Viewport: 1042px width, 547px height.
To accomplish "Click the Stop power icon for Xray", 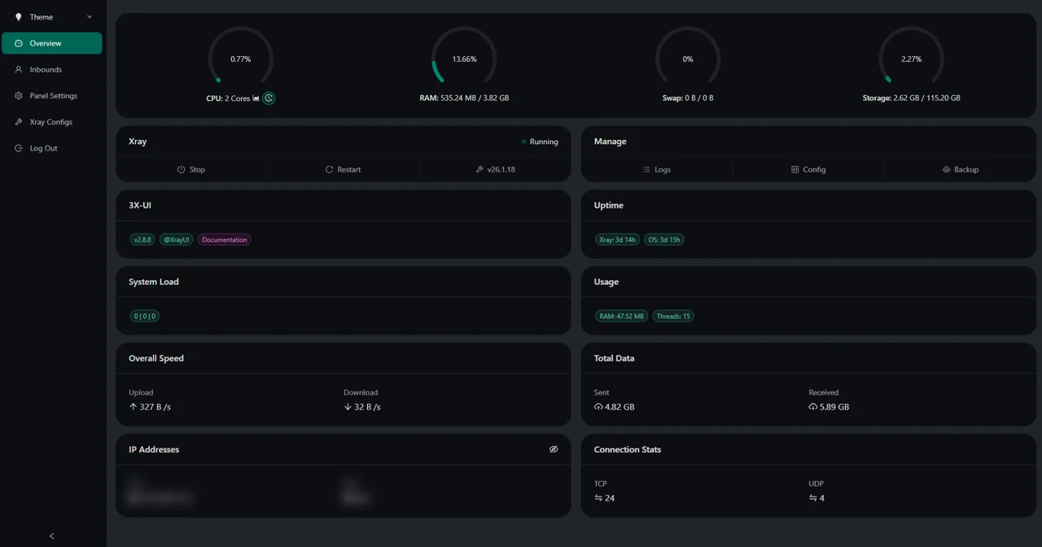I will [181, 169].
